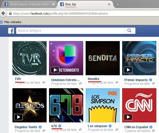Click the 678 page name link
The height and width of the screenshot is (133, 159).
(54, 126)
